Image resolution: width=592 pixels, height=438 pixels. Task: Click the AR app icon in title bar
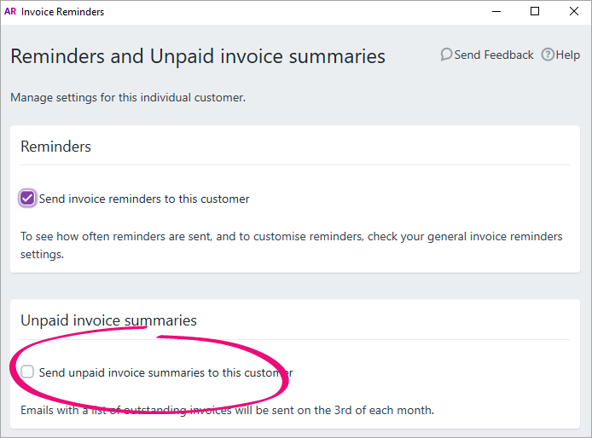[10, 11]
